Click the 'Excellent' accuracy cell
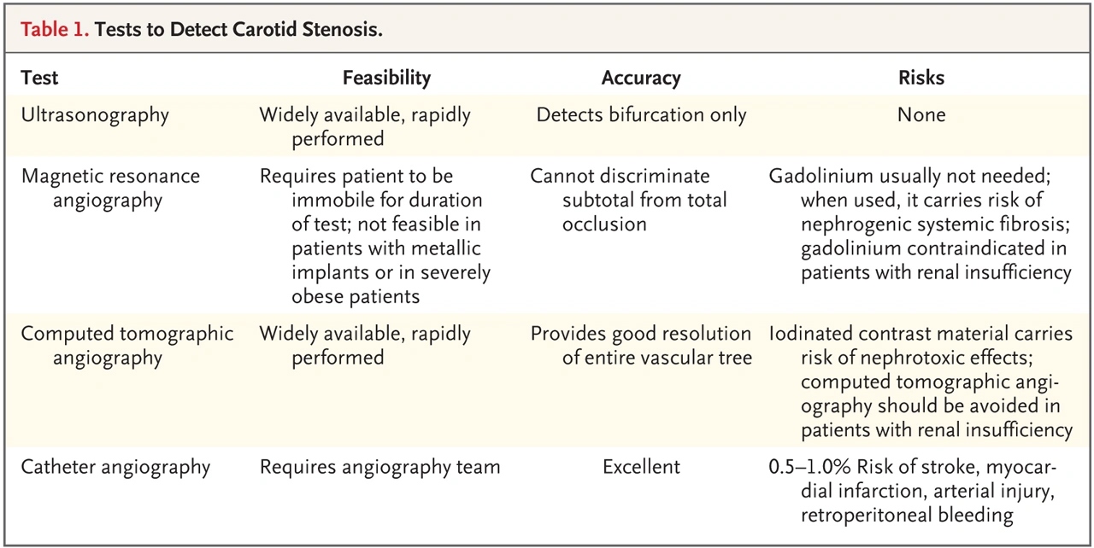 [x=641, y=467]
